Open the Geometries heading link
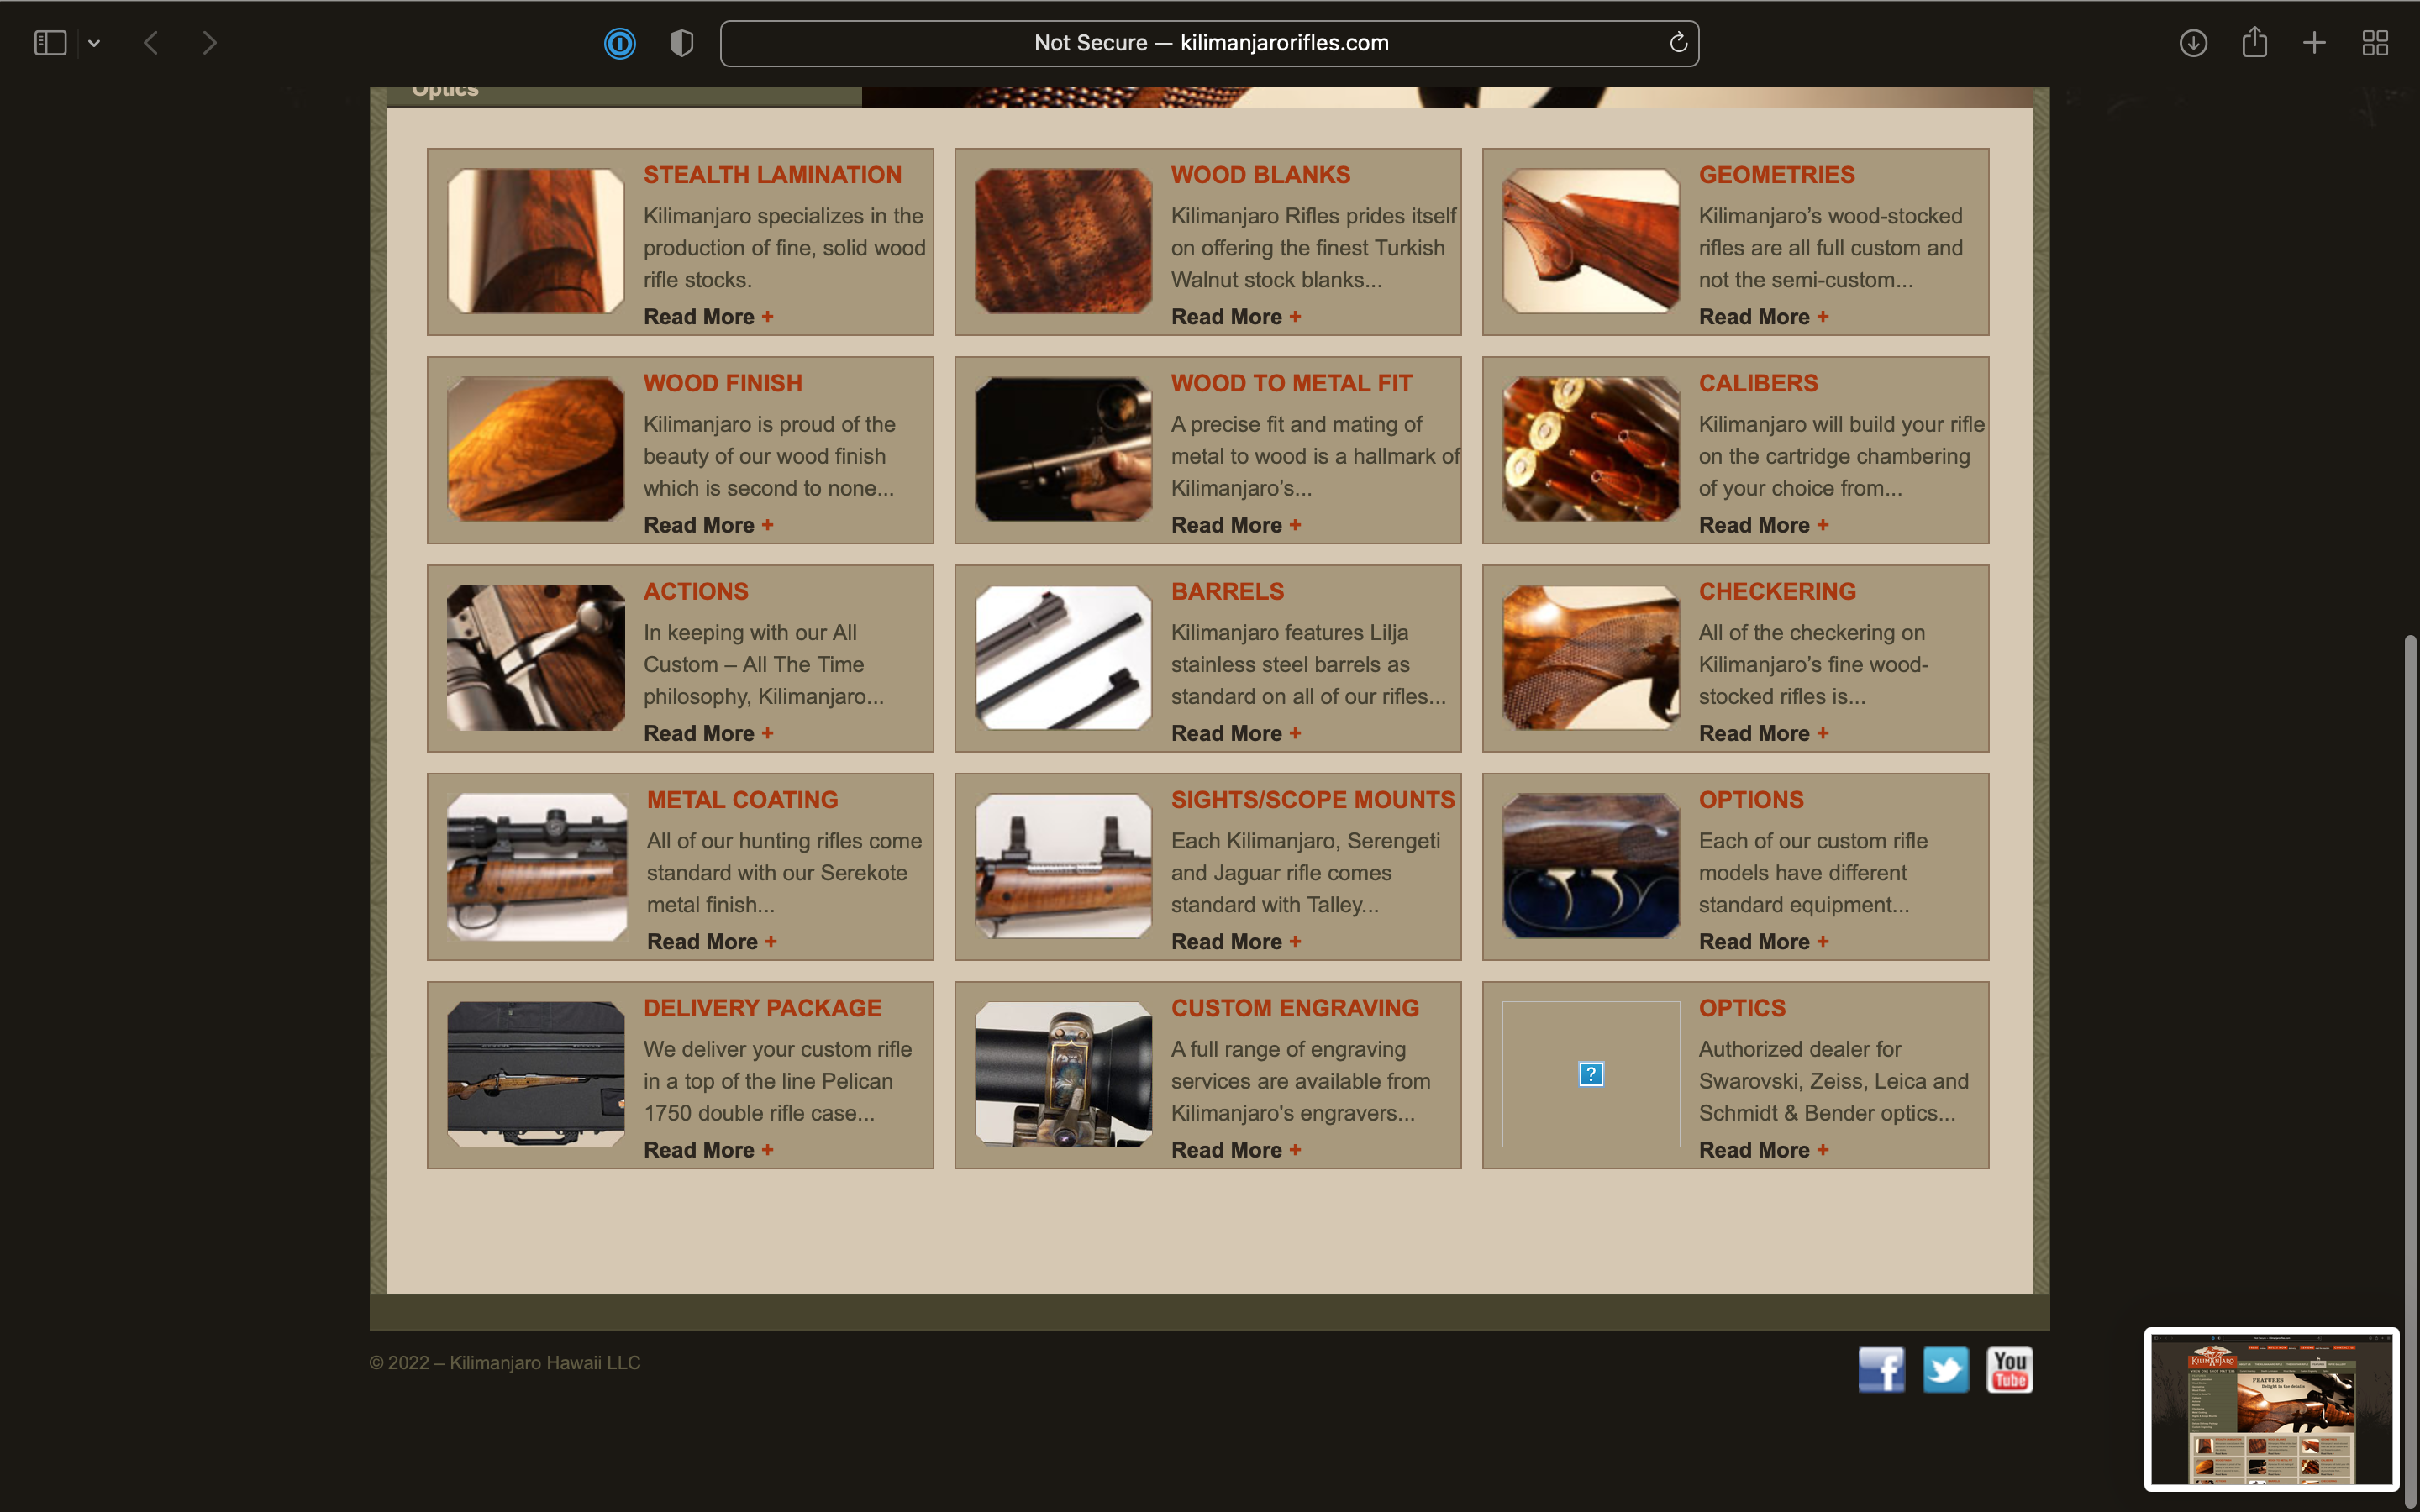 1777,175
